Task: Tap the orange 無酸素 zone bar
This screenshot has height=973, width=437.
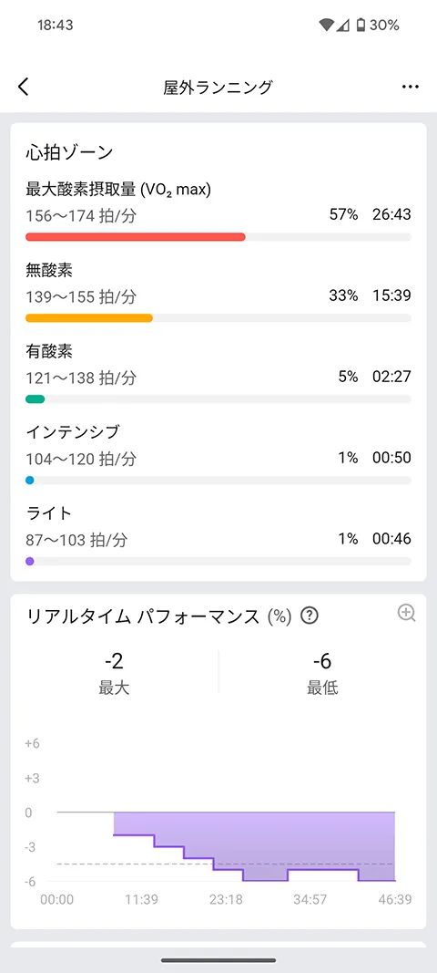Action: click(89, 318)
